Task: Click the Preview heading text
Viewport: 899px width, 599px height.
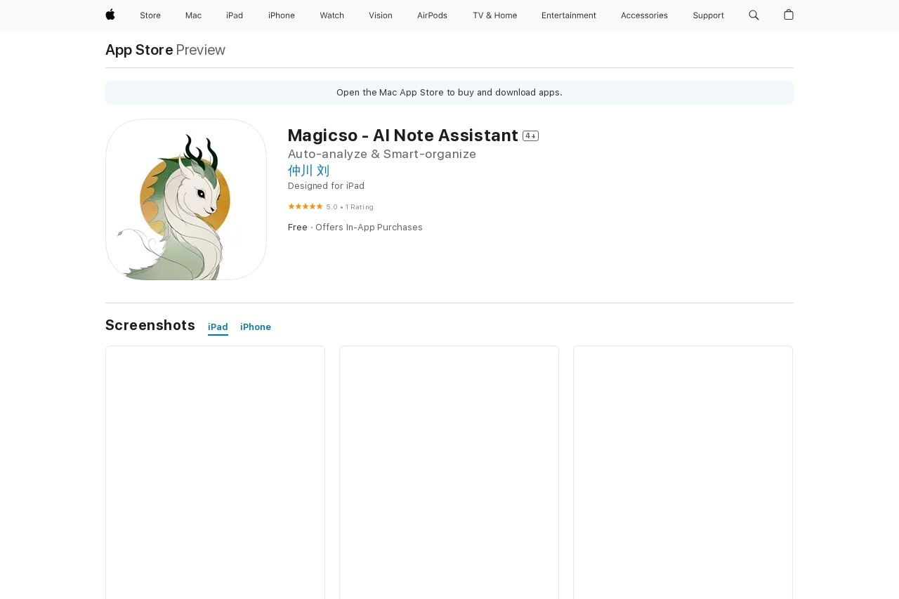Action: click(x=200, y=50)
